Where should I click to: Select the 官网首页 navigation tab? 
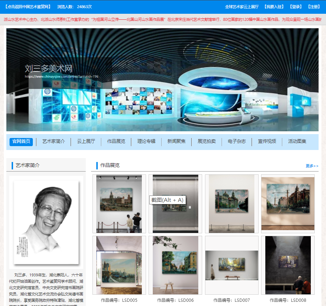(21, 142)
